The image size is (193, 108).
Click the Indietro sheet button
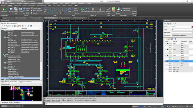[x=27, y=8]
